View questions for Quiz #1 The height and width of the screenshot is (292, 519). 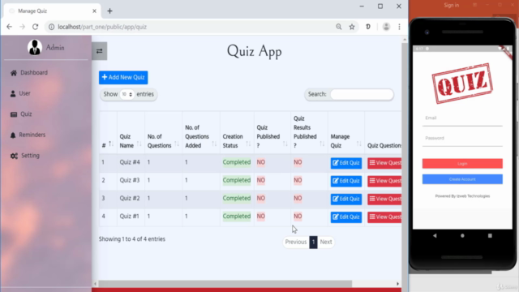(384, 217)
